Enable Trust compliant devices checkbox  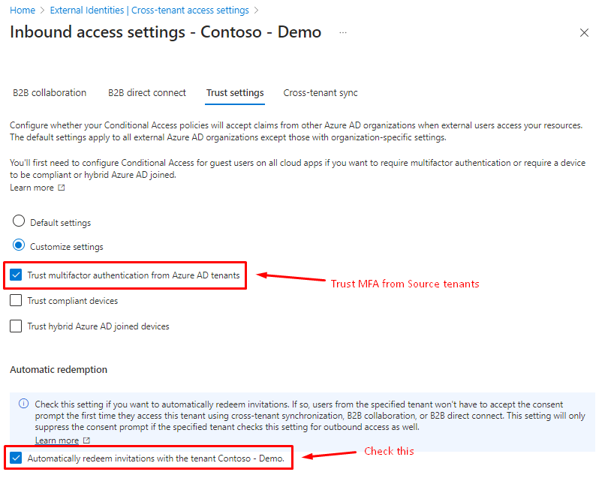coord(17,301)
